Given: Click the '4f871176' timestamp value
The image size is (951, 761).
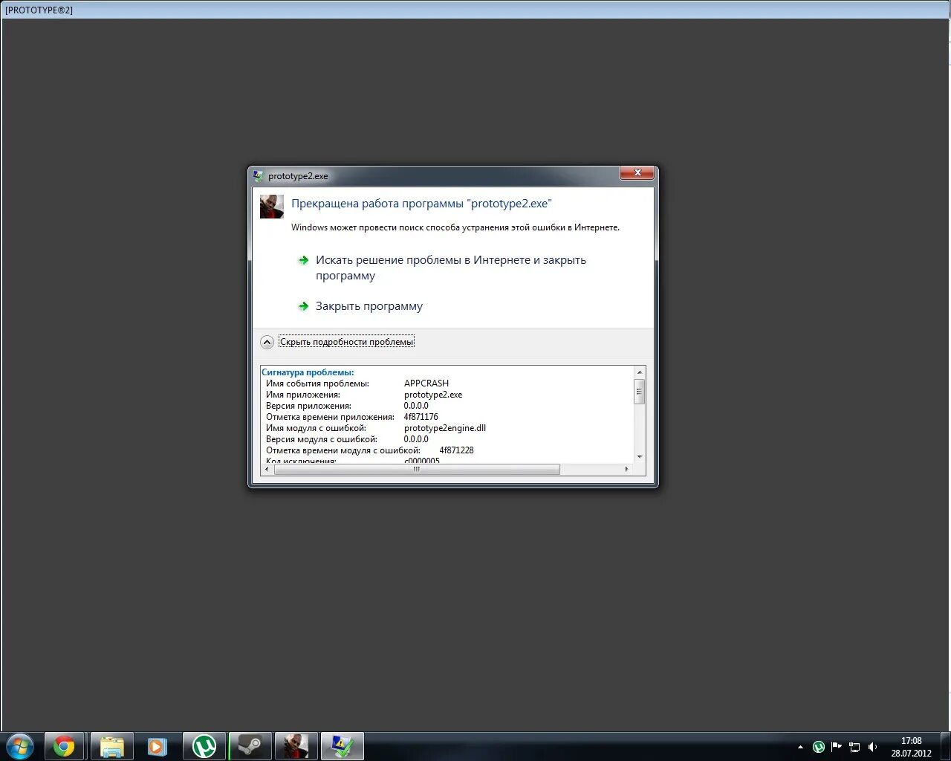Looking at the screenshot, I should click(421, 417).
